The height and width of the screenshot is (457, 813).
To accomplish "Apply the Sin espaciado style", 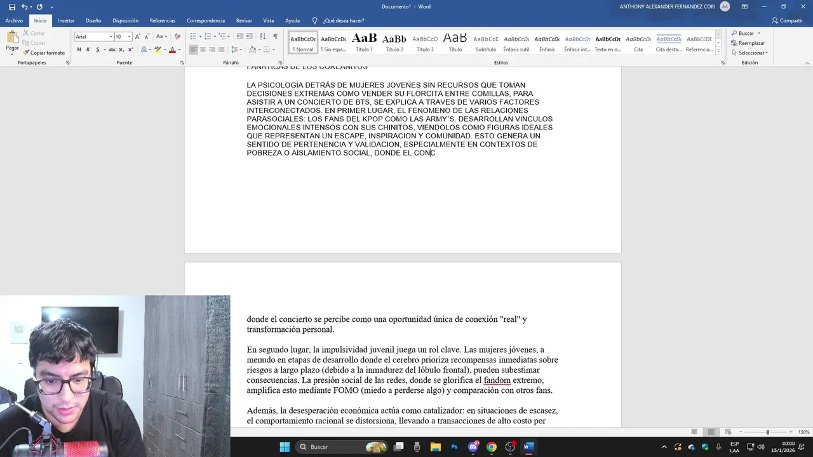I will [333, 43].
